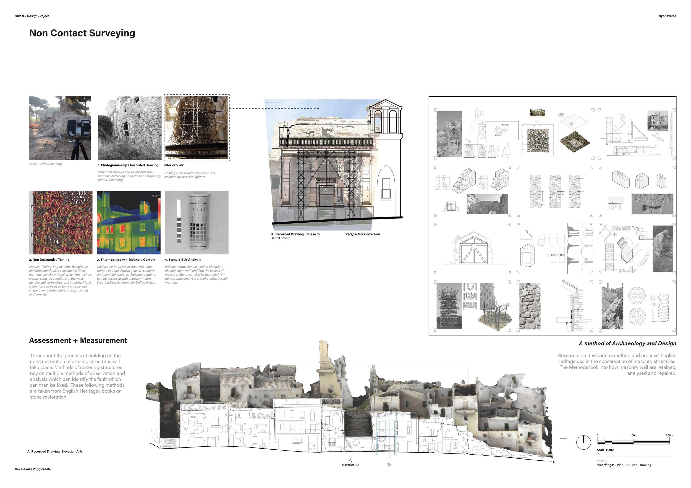The width and height of the screenshot is (691, 488).
Task: Click 'Unit 11 - Design Project' header text
Action: [32, 16]
